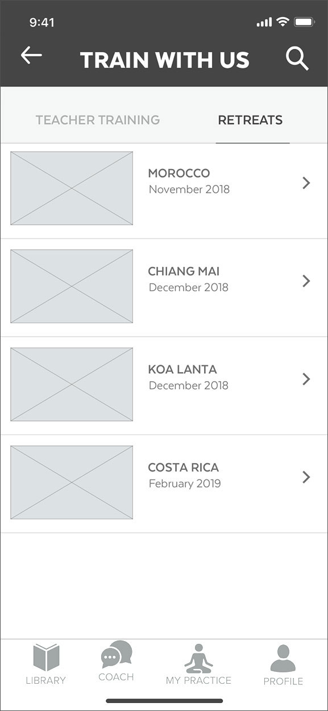Tap the battery status icon
This screenshot has width=328, height=711.
click(305, 22)
